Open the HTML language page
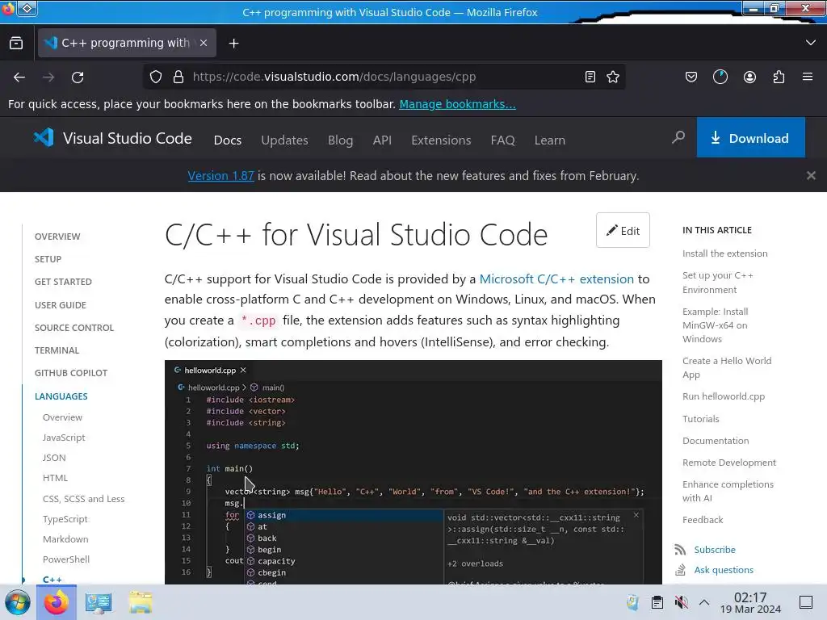 [x=56, y=478]
